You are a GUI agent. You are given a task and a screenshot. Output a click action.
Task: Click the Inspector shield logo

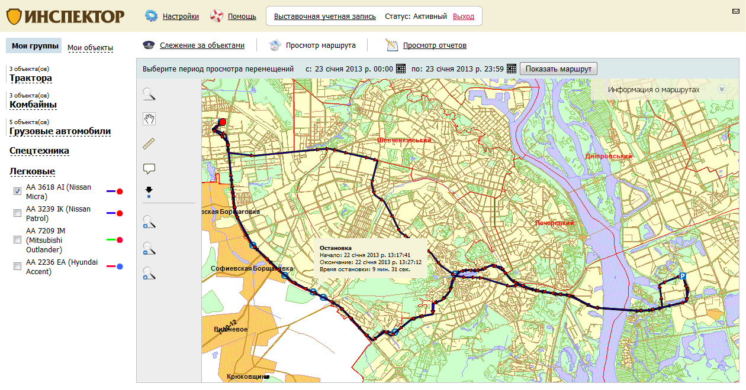[x=14, y=16]
